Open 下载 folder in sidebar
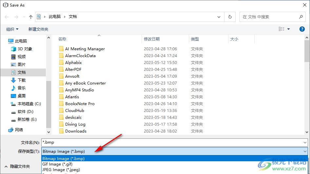Viewport: 310px width, 174px height. click(x=18, y=80)
